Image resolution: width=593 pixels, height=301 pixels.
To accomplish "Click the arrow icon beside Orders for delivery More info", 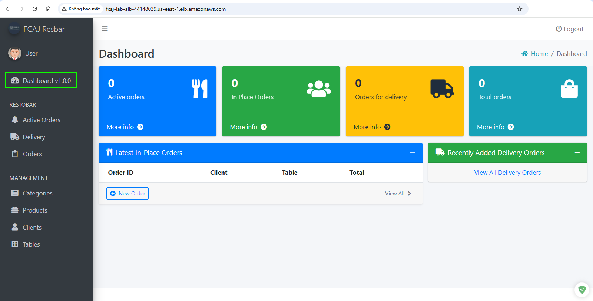I will (387, 127).
